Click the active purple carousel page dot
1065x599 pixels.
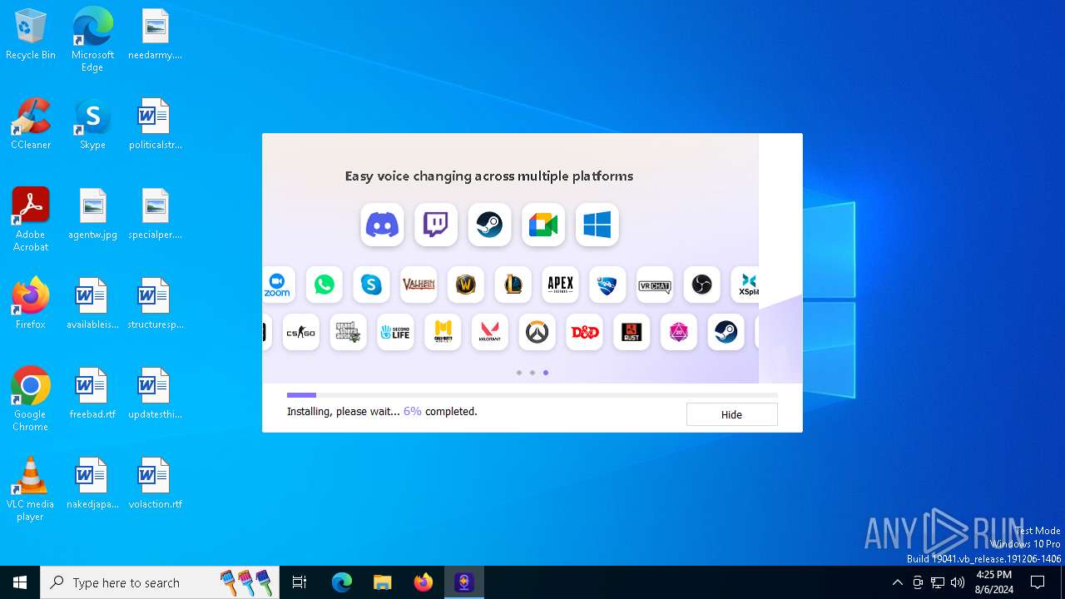pos(546,373)
